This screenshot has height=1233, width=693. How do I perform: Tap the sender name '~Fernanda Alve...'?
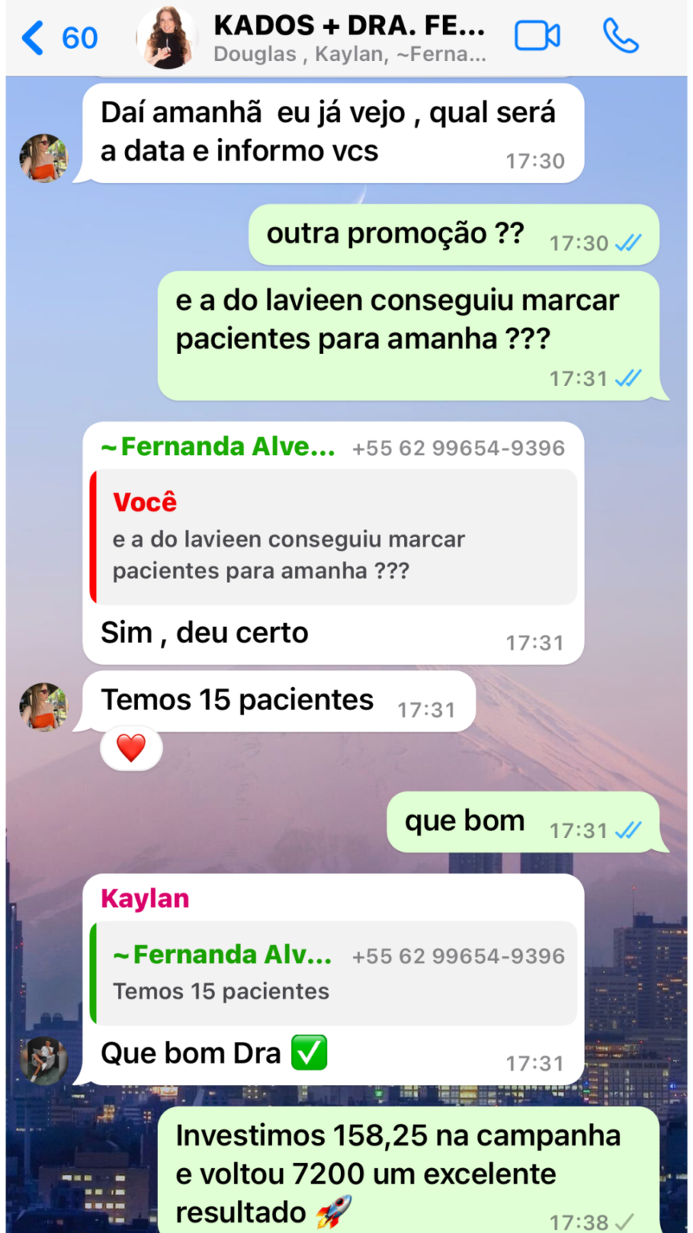218,447
